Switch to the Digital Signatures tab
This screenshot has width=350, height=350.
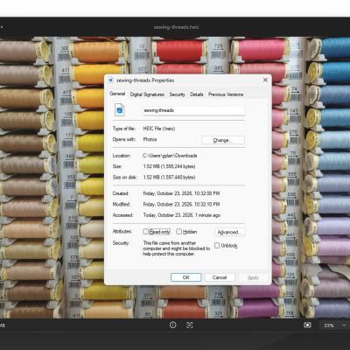point(147,94)
